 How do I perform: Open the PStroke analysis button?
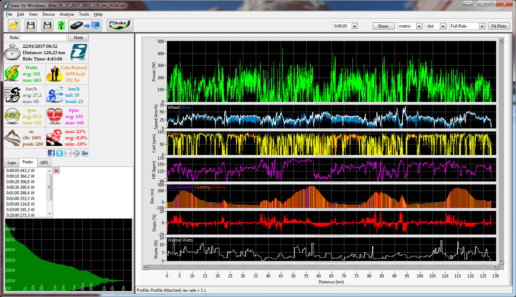[120, 25]
